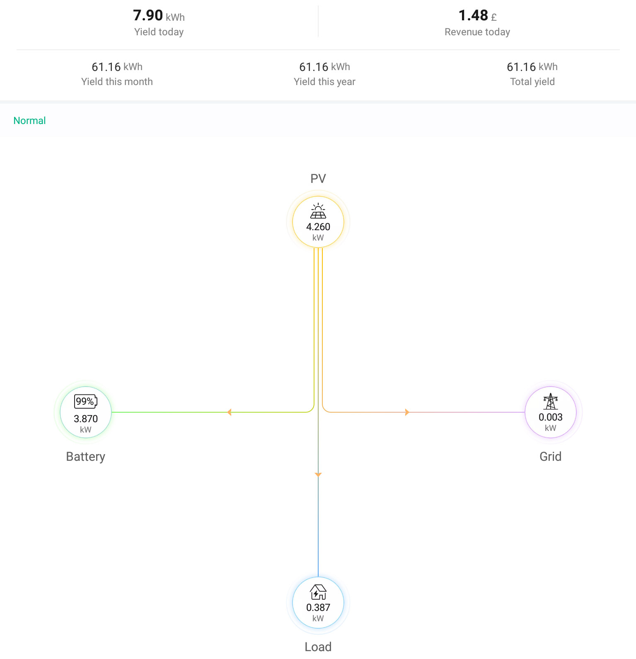This screenshot has height=659, width=636.
Task: Click the Grid pylon tower icon
Action: 551,401
